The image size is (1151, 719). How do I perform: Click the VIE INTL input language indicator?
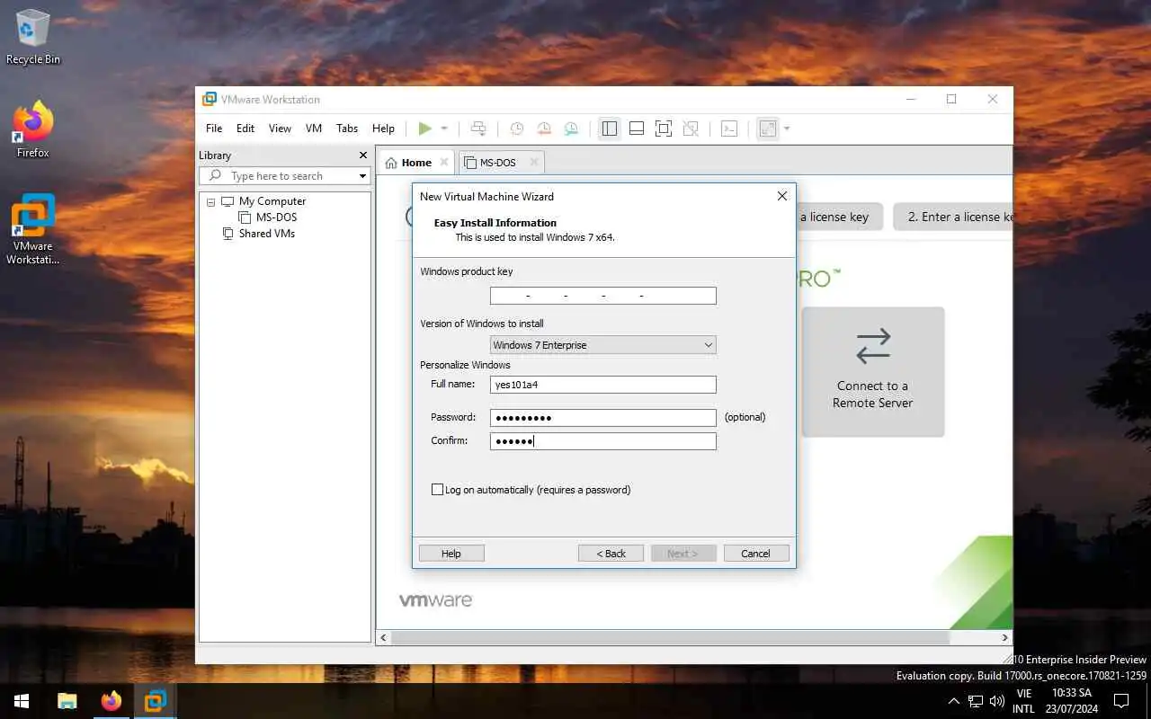[x=1023, y=701]
